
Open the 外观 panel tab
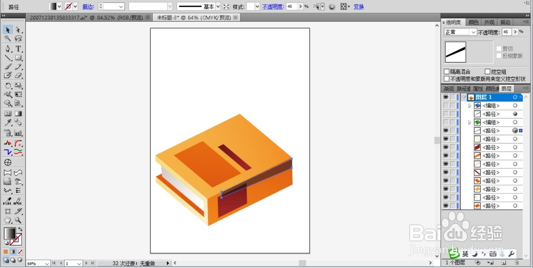click(489, 22)
